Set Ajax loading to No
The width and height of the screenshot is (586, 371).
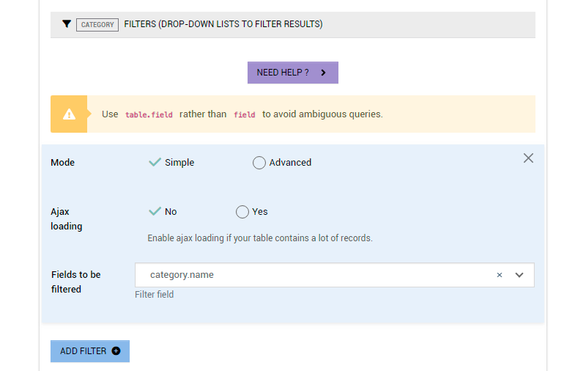(163, 212)
